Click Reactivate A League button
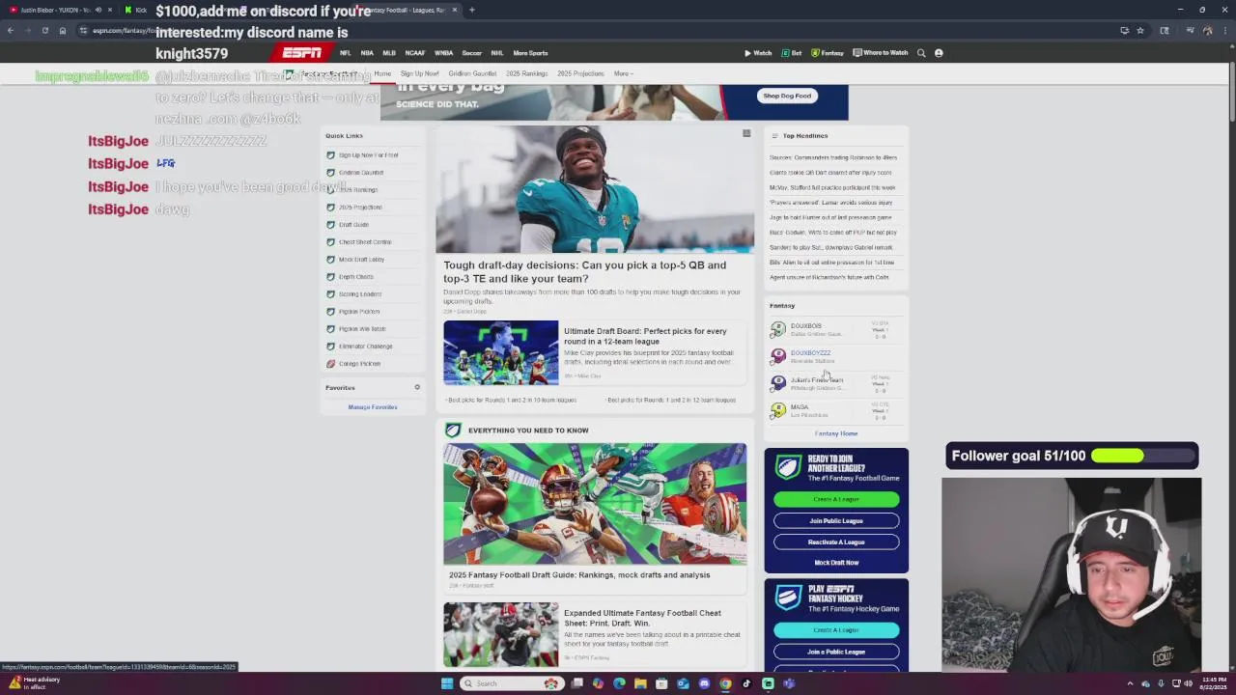 coord(836,542)
